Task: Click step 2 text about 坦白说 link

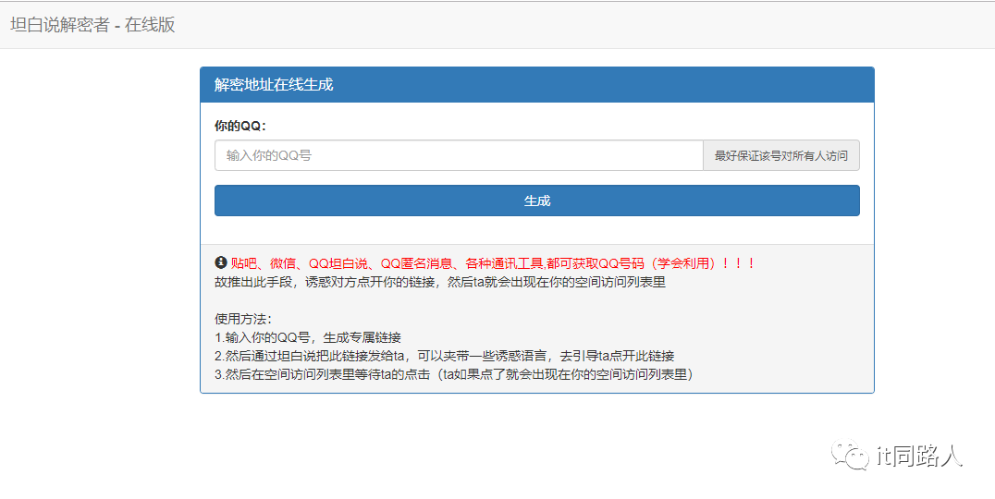Action: click(444, 356)
